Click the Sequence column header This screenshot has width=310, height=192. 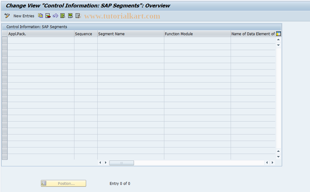[x=86, y=34]
